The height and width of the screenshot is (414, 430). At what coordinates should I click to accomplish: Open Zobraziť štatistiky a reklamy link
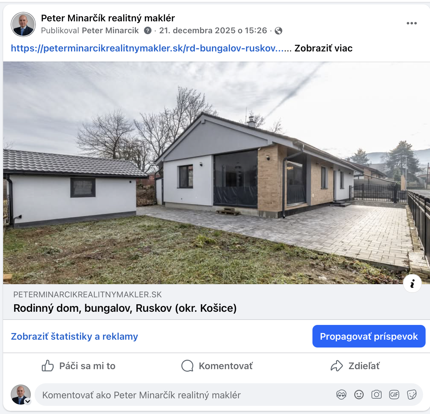[74, 336]
